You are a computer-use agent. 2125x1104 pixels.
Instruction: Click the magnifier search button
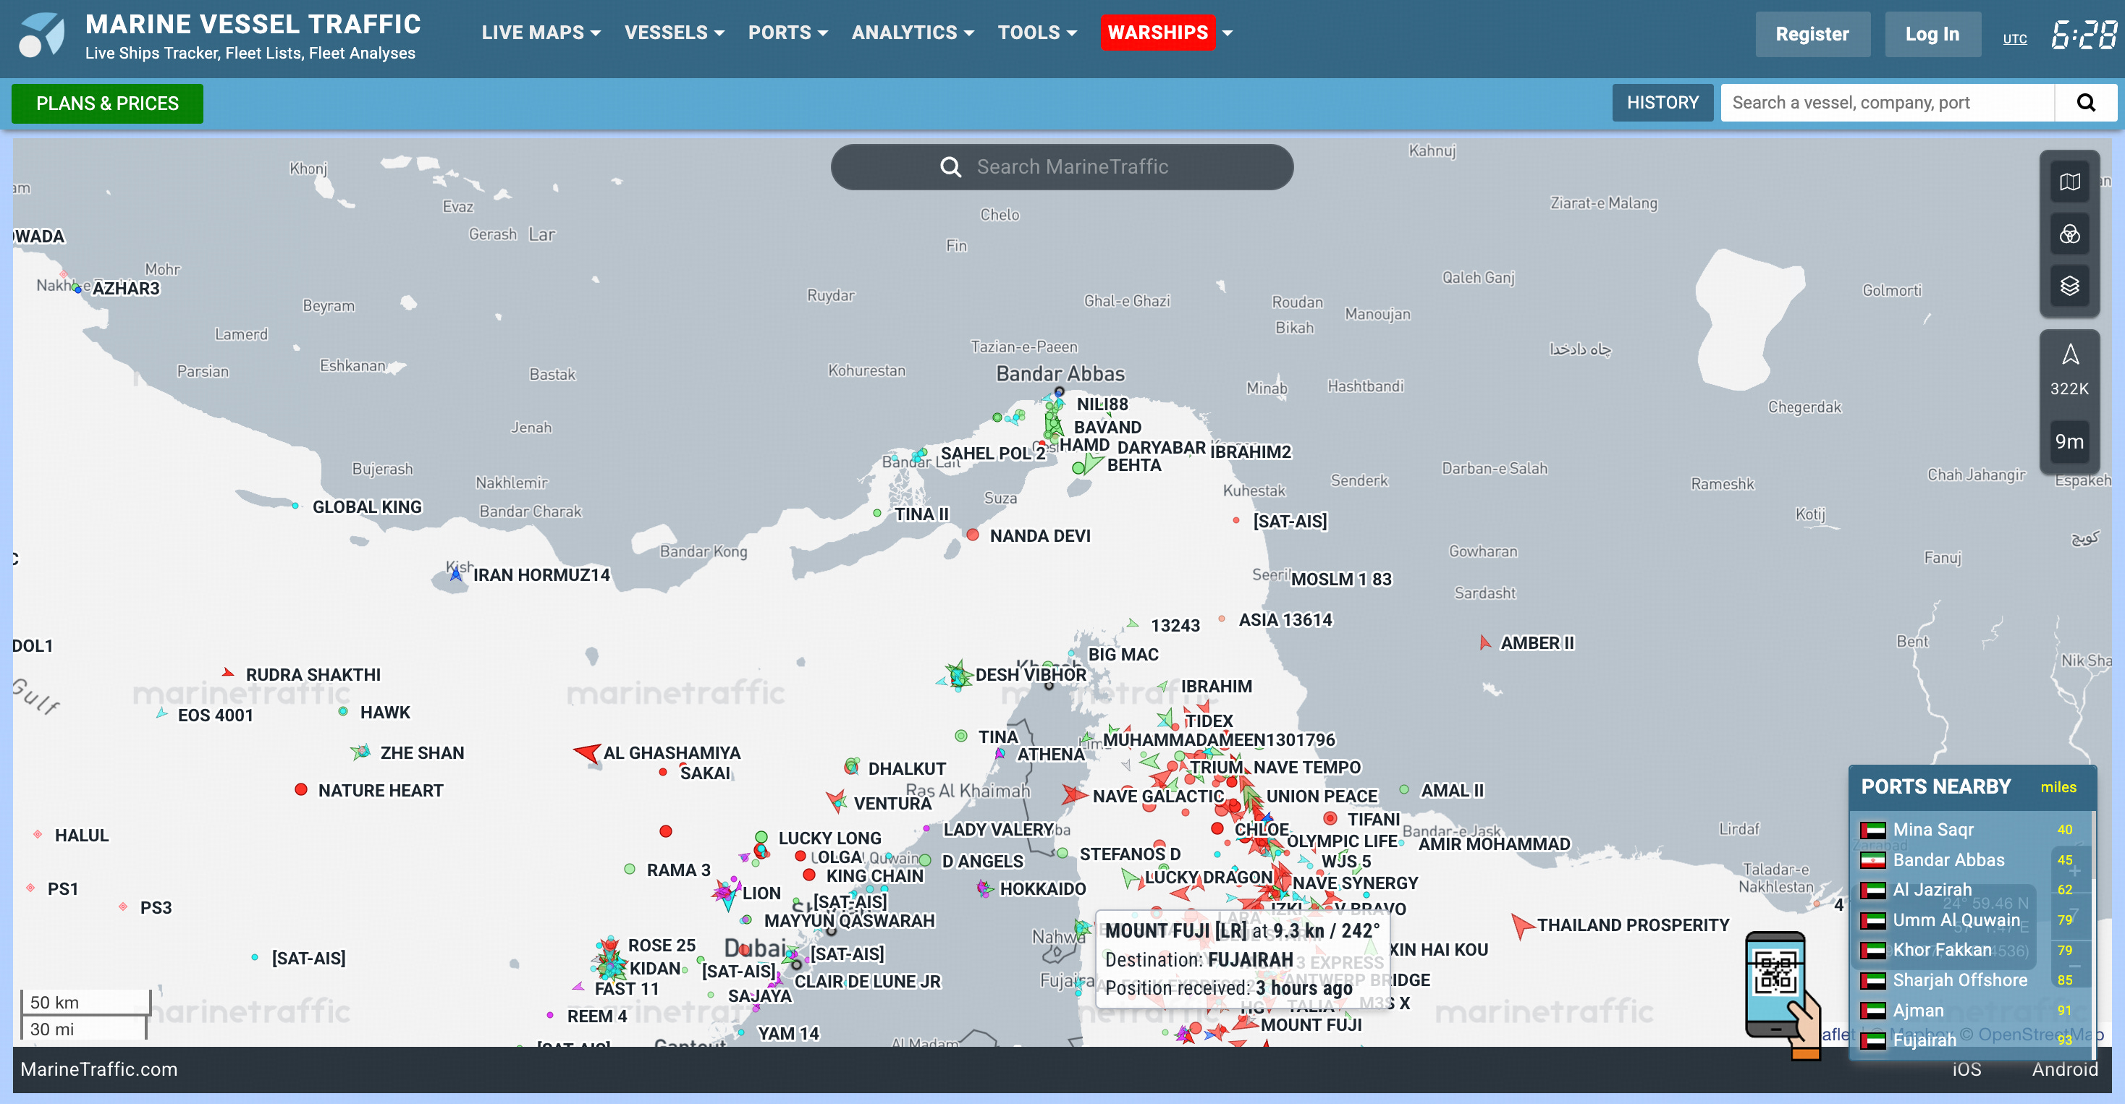[x=2084, y=103]
